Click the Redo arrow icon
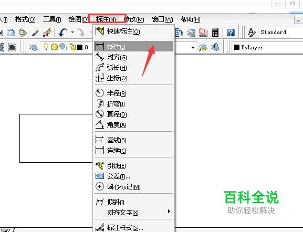The width and height of the screenshot is (303, 232). [x=81, y=33]
